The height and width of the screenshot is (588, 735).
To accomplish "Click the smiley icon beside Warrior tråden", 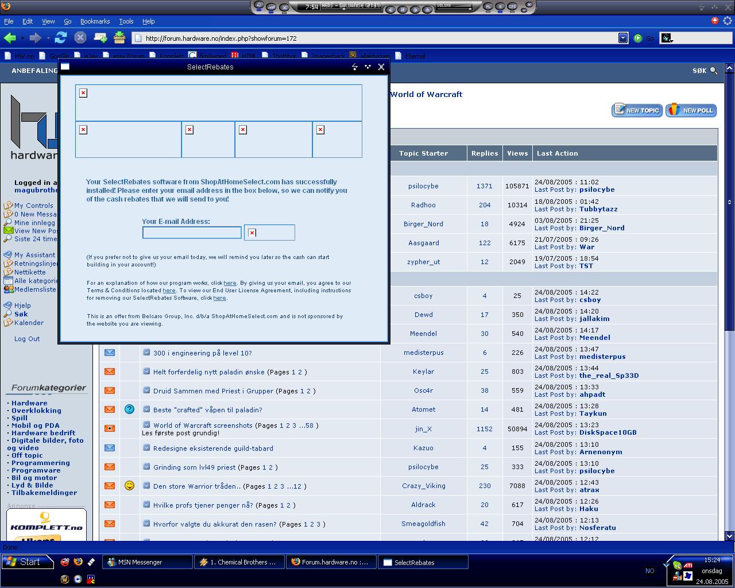I will click(129, 486).
